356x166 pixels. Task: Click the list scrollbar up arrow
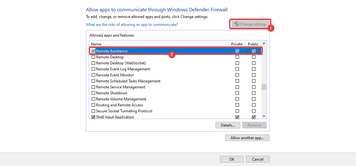264,43
